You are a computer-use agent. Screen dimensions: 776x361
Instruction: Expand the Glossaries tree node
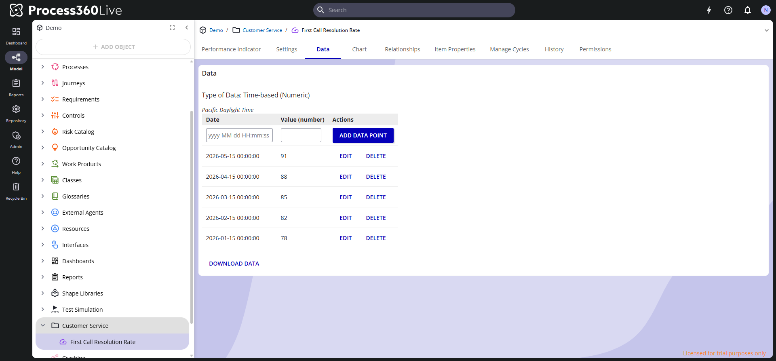tap(43, 196)
